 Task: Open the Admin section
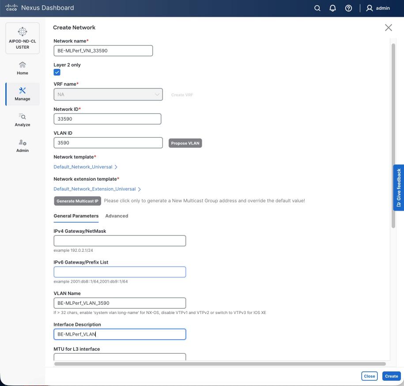coord(22,146)
